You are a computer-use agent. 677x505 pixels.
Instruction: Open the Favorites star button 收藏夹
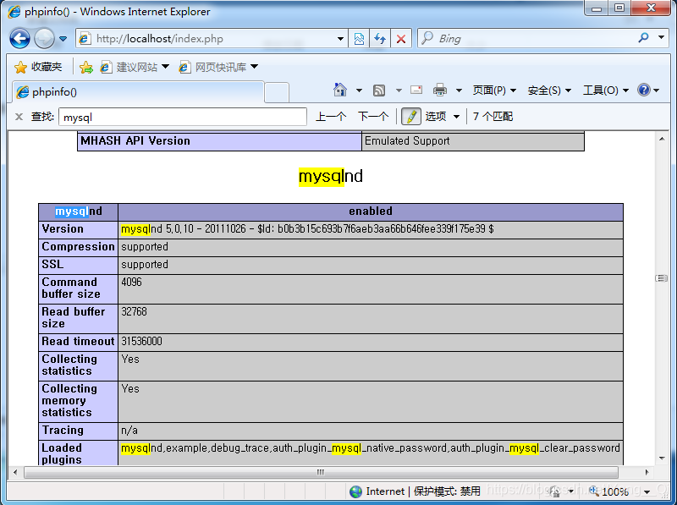pyautogui.click(x=38, y=67)
